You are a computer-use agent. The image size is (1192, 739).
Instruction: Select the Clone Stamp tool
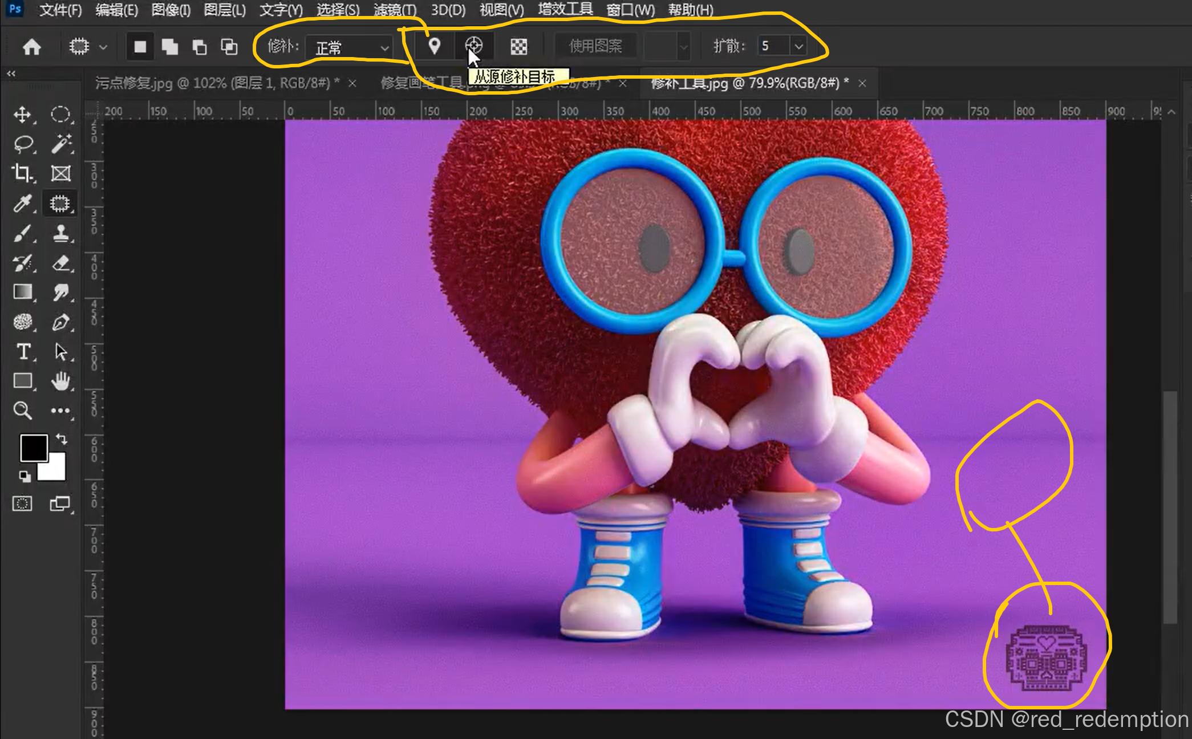[60, 233]
